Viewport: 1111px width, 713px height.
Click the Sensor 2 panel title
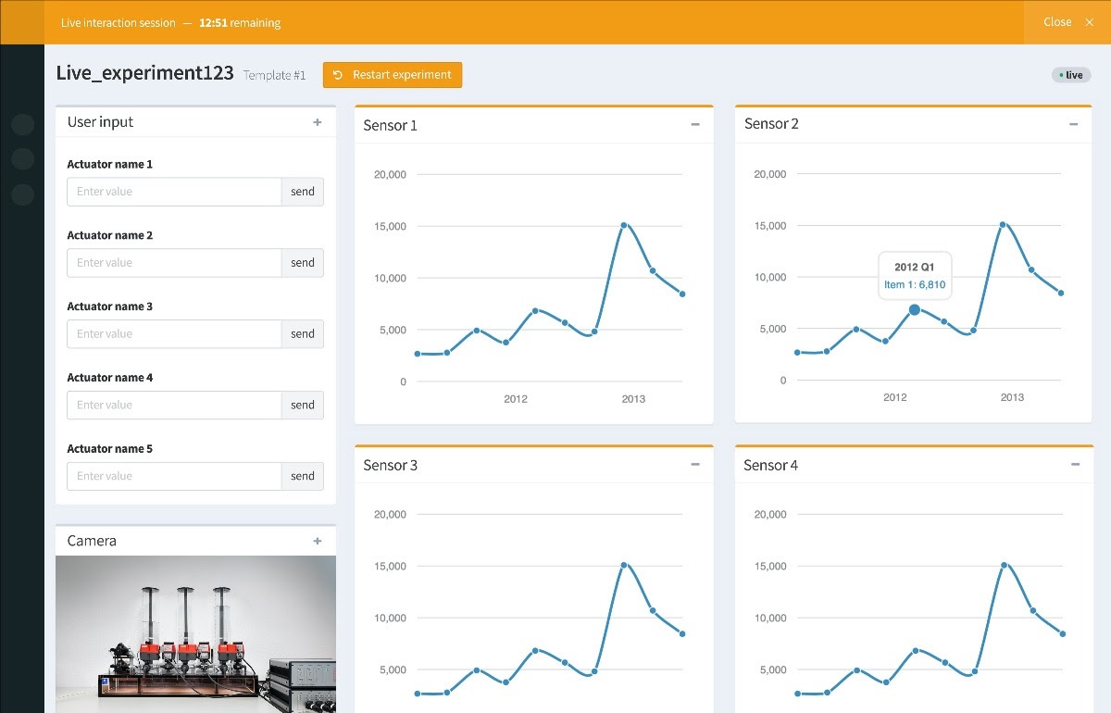tap(771, 124)
